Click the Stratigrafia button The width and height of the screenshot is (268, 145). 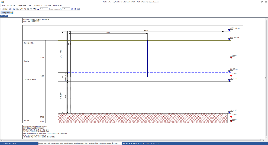[5, 12]
